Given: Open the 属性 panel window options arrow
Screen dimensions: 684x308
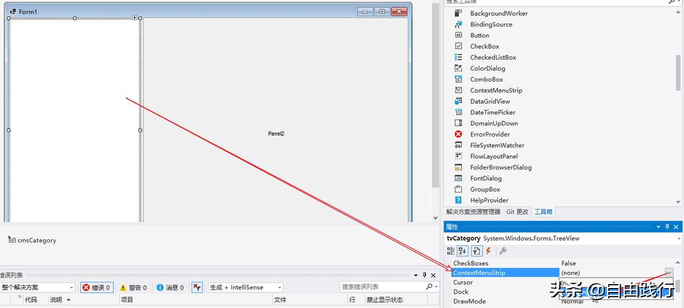Looking at the screenshot, I should (x=658, y=227).
